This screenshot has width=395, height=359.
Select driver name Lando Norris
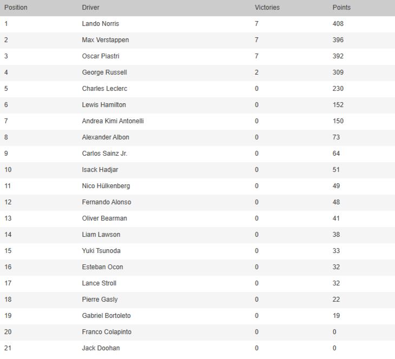click(100, 24)
